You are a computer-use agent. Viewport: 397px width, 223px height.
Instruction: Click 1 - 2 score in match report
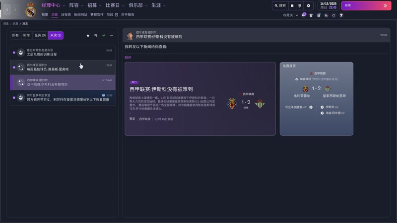(x=316, y=89)
